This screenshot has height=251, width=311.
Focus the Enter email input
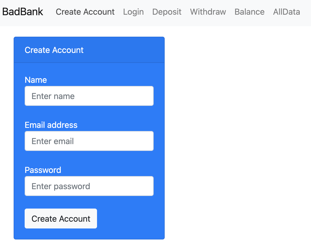click(x=89, y=141)
